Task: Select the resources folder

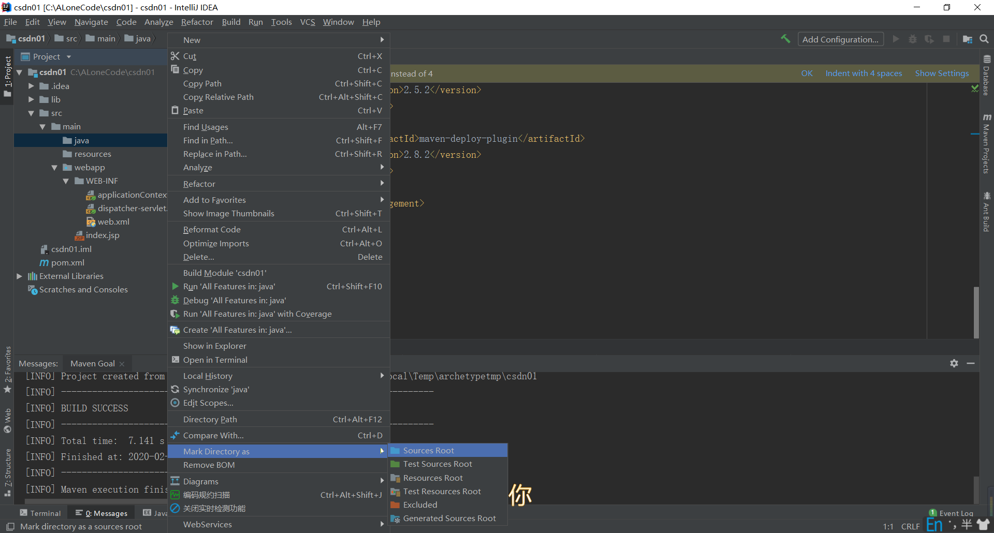Action: pyautogui.click(x=93, y=154)
